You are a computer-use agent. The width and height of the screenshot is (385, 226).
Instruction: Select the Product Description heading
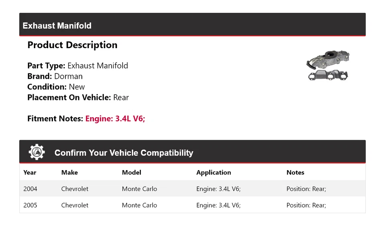[72, 45]
